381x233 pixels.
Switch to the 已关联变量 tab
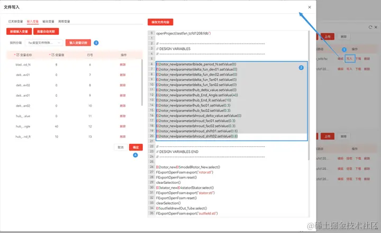[x=15, y=21]
